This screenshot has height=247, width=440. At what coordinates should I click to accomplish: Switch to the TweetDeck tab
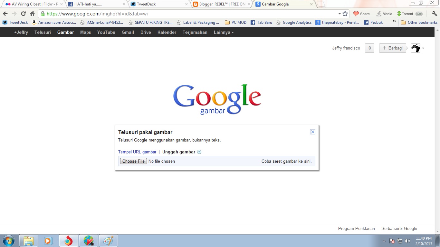click(x=159, y=4)
